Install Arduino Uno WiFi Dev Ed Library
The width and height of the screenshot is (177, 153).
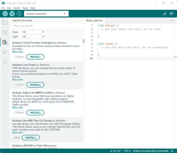[x=31, y=138]
